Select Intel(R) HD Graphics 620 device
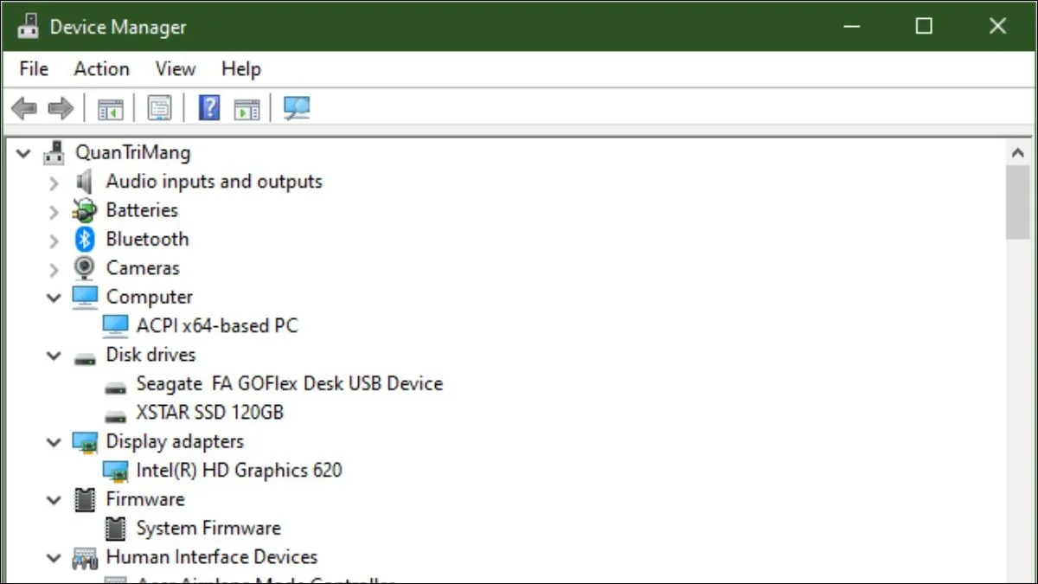The width and height of the screenshot is (1038, 584). click(239, 471)
